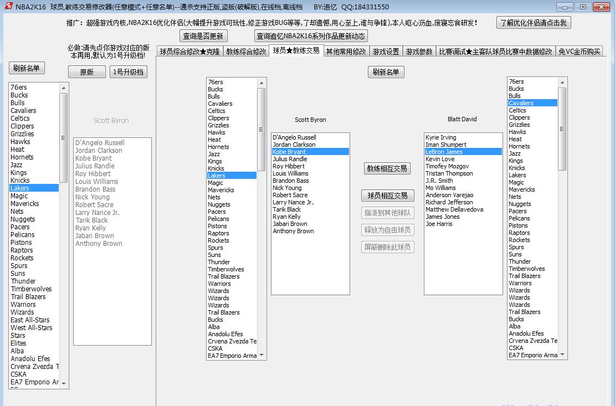Select the 球员★教练交易 tab
615x406 pixels.
(296, 50)
